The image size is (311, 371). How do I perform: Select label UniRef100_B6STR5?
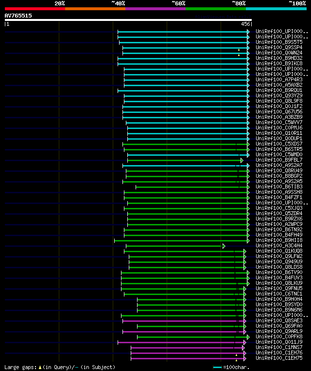[x=279, y=149]
